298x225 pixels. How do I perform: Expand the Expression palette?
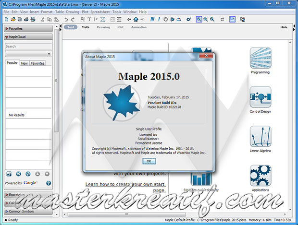click(x=28, y=195)
